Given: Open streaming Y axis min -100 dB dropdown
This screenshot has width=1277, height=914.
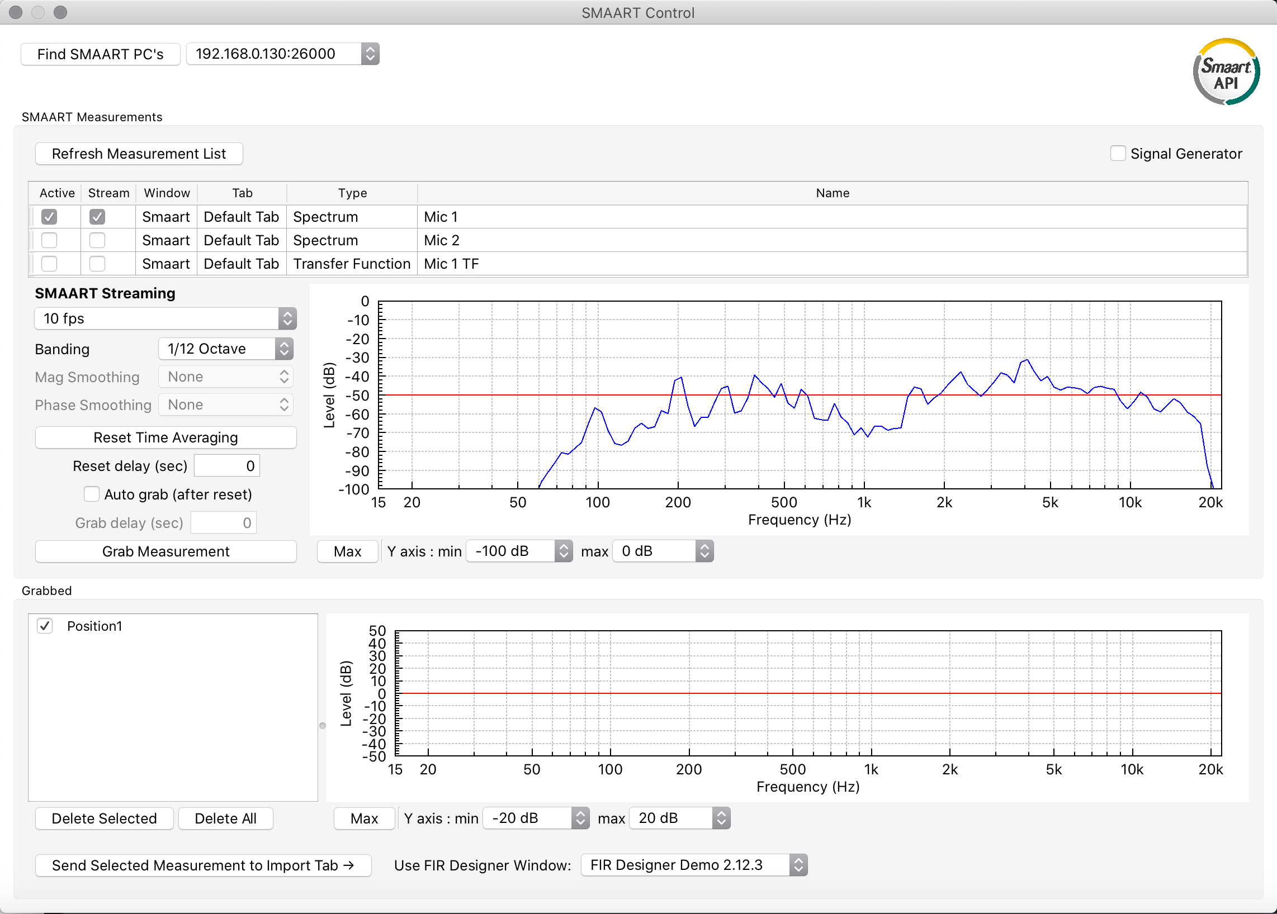Looking at the screenshot, I should click(520, 551).
